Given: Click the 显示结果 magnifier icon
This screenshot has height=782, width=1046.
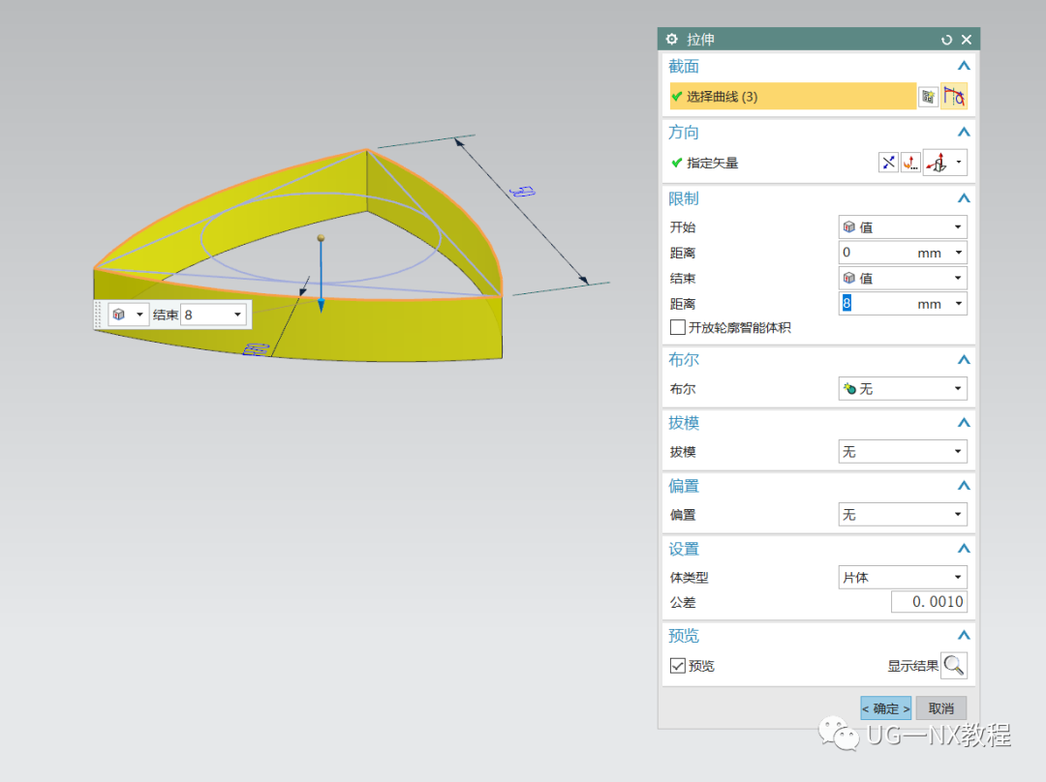Looking at the screenshot, I should (953, 665).
